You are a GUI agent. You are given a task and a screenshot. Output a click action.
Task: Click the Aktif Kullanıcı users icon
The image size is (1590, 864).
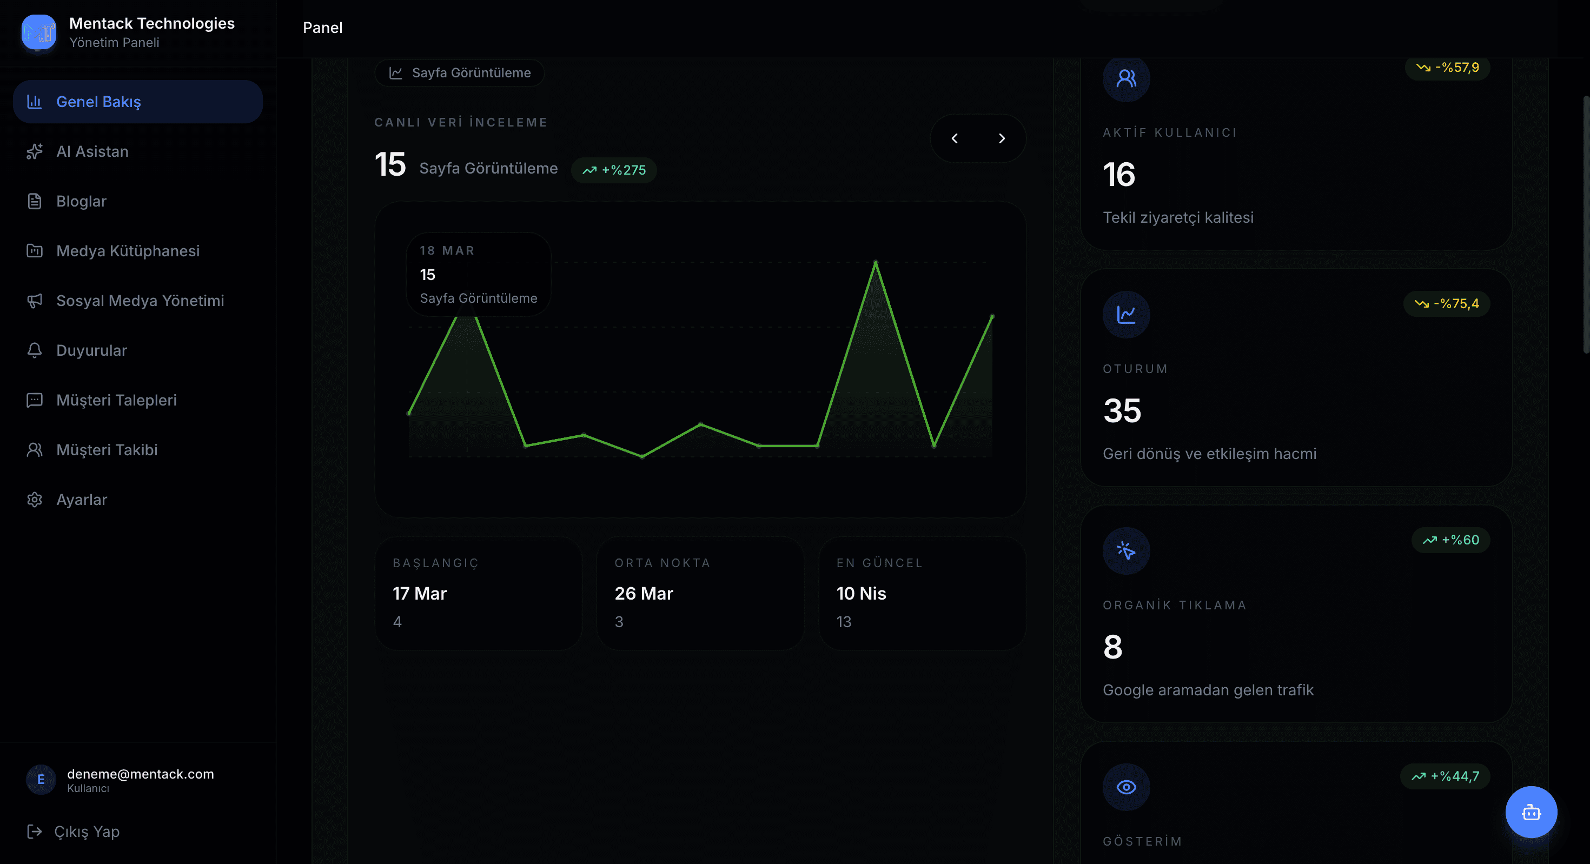(x=1127, y=78)
